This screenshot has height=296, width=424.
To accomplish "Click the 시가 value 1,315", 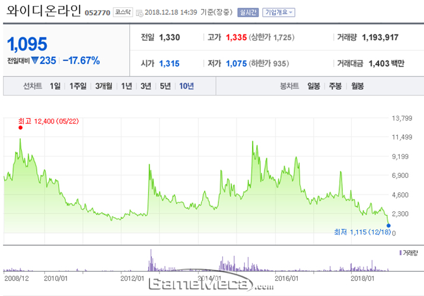I will click(169, 63).
